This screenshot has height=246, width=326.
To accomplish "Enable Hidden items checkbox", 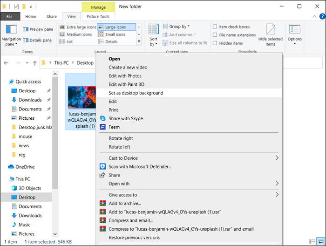I will [215, 43].
